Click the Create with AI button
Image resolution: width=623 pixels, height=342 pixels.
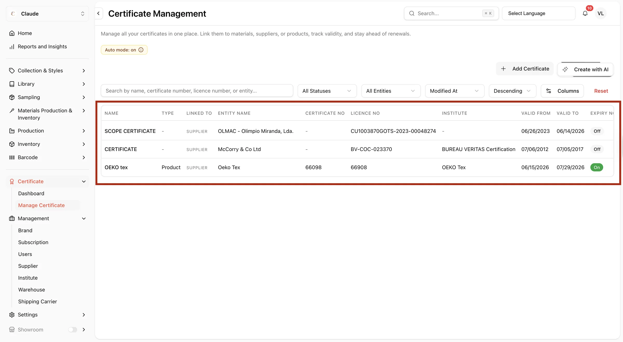click(x=585, y=69)
